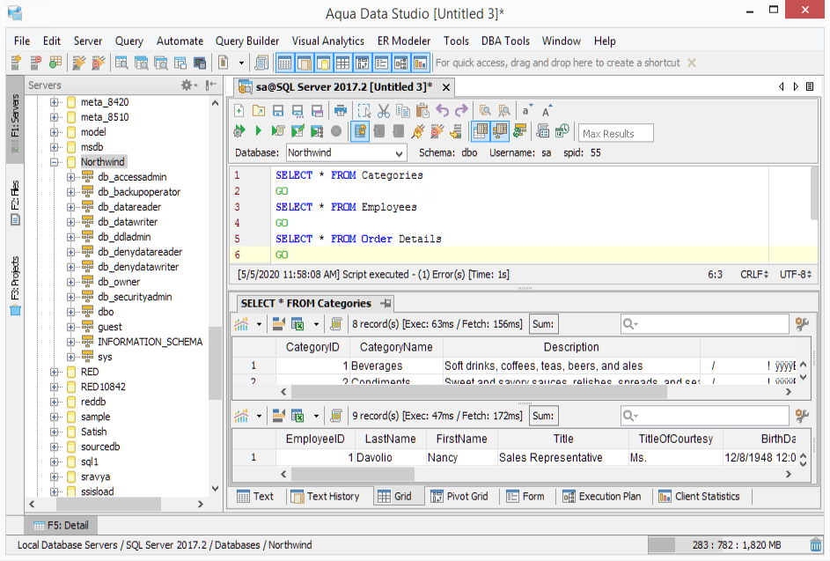Click the Sum: button in Categories results
Viewport: 830px width, 561px height.
coord(543,324)
